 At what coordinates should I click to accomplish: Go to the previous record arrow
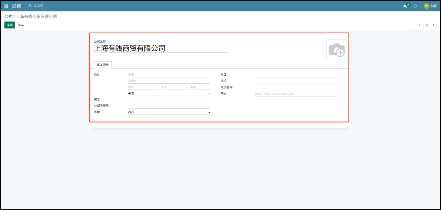[427, 25]
